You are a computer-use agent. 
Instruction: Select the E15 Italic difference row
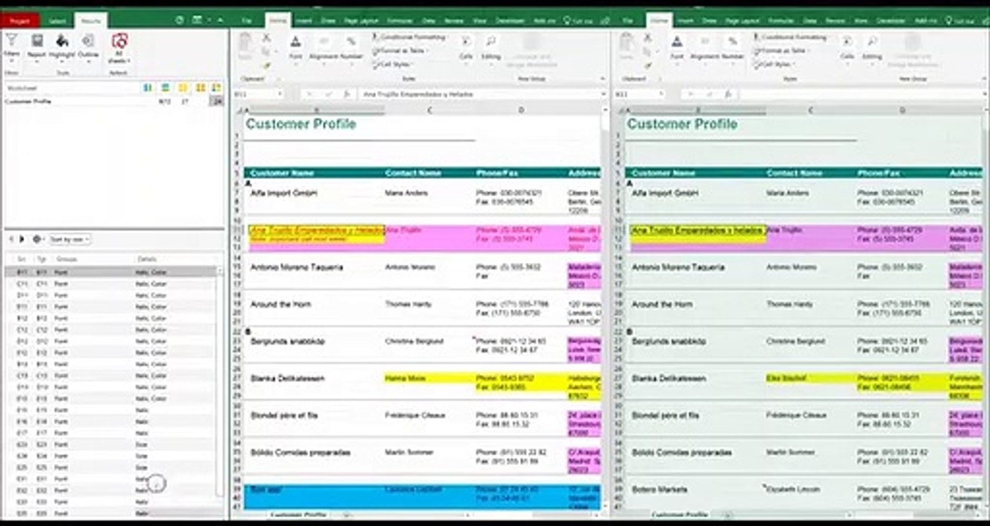[111, 410]
